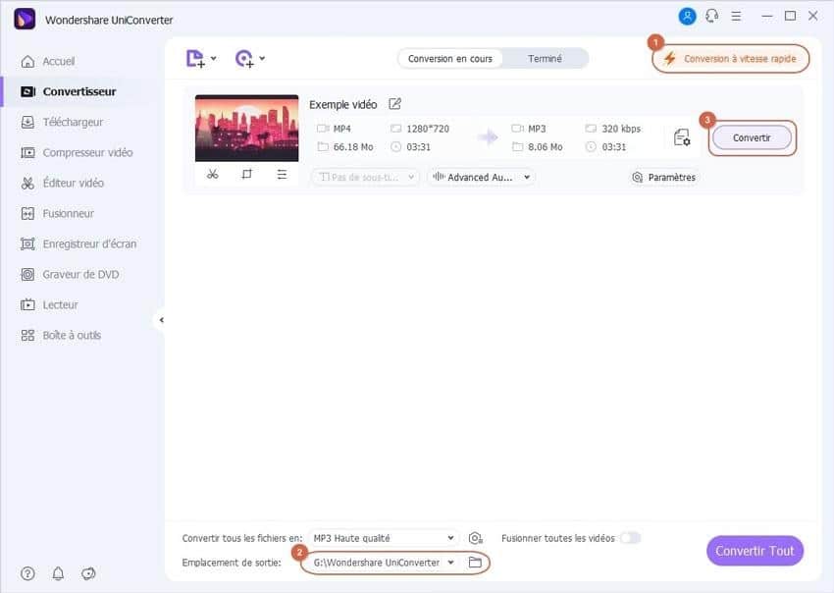Switch to the Conversion en cours tab

[450, 59]
